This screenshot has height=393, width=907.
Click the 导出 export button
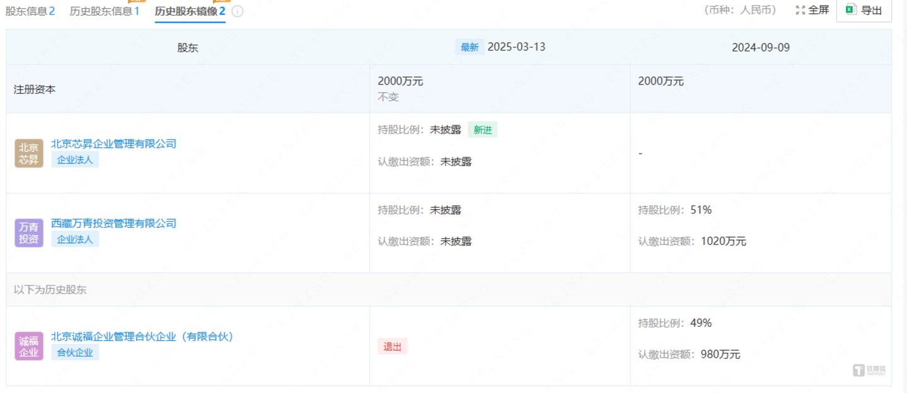coord(864,10)
